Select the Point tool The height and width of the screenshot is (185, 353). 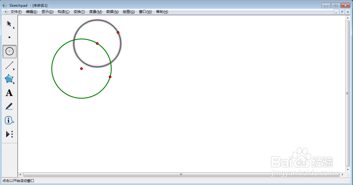pyautogui.click(x=9, y=38)
